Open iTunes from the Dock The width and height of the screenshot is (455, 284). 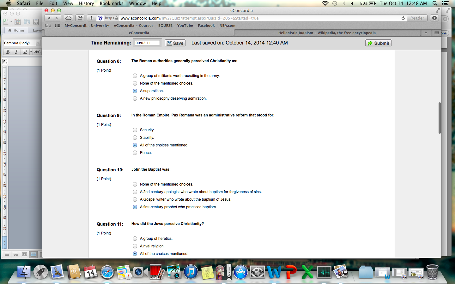[x=191, y=272]
